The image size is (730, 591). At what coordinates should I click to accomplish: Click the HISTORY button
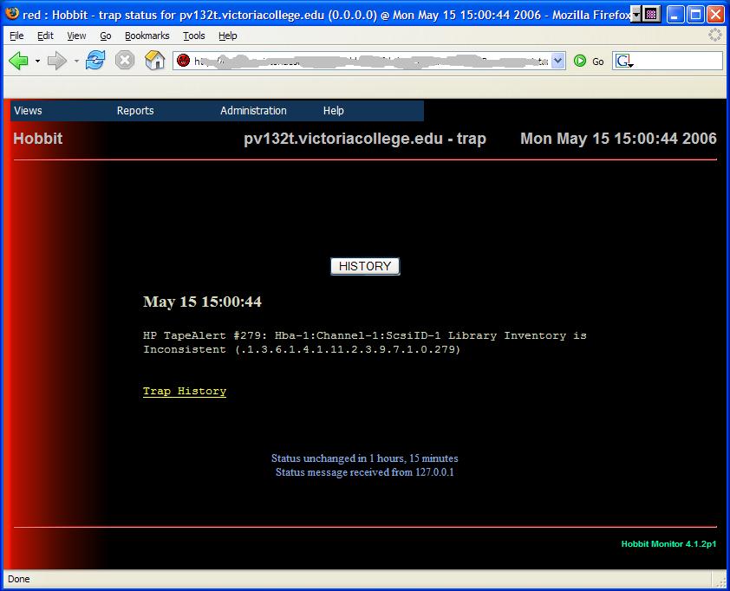pos(365,266)
